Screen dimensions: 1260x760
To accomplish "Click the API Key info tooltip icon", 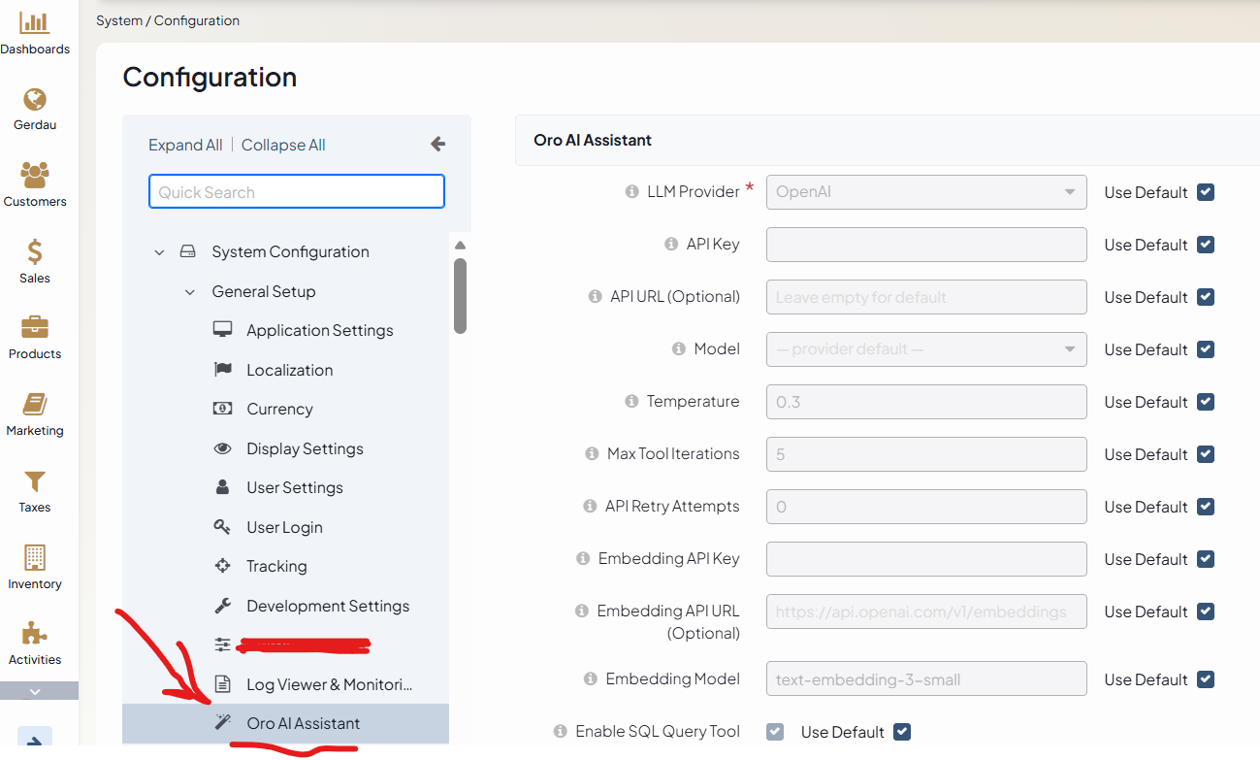I will coord(670,245).
